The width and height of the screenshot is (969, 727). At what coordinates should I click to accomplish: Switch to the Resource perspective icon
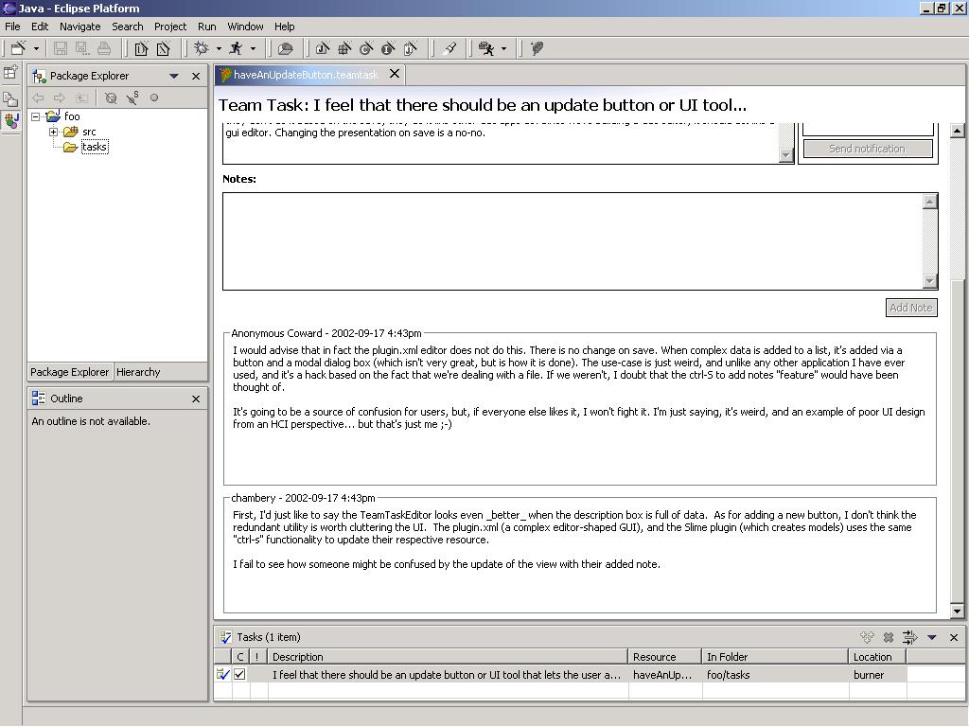click(10, 98)
